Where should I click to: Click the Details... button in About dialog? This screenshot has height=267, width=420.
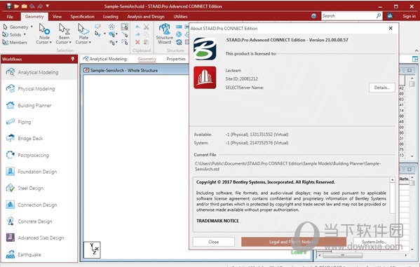(382, 88)
